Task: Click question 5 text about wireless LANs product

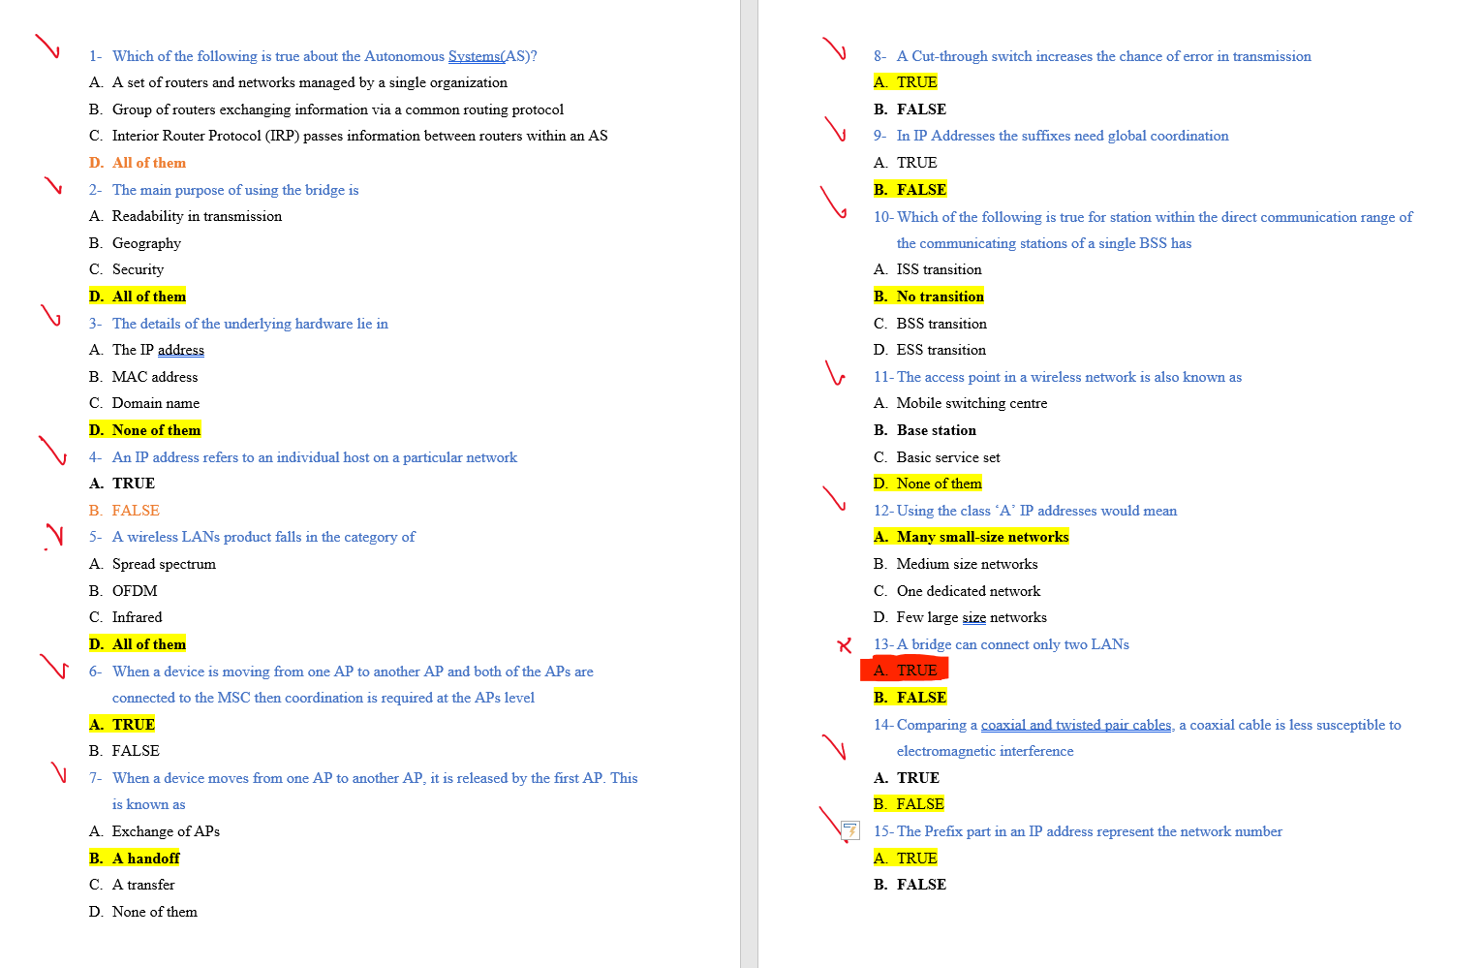Action: [x=263, y=536]
